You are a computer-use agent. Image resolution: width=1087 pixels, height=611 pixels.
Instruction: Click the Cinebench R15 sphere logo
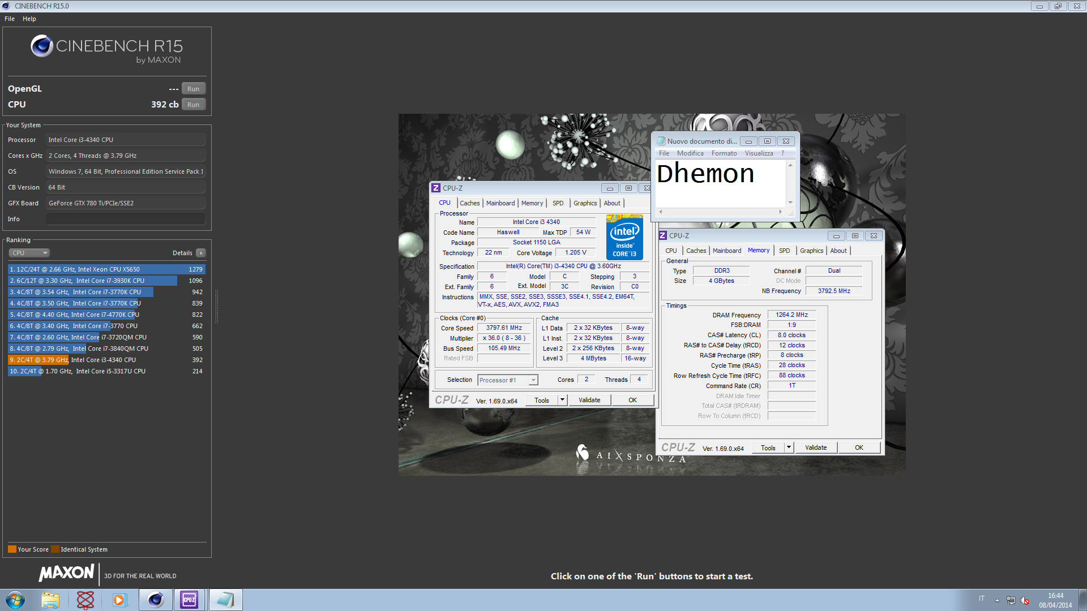[x=42, y=46]
